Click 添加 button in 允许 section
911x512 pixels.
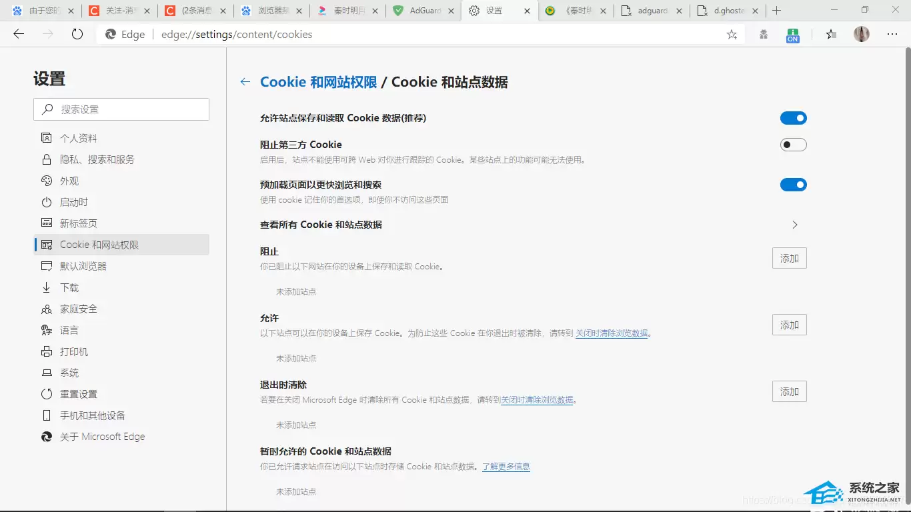790,325
